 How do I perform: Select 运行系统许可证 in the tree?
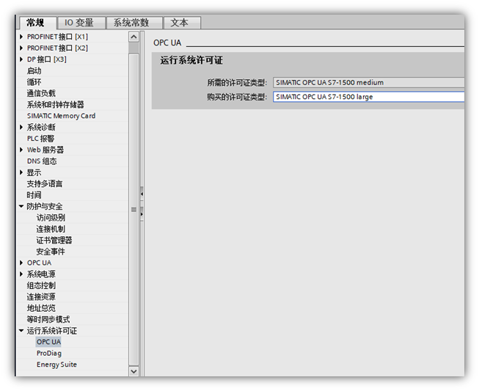tap(52, 331)
